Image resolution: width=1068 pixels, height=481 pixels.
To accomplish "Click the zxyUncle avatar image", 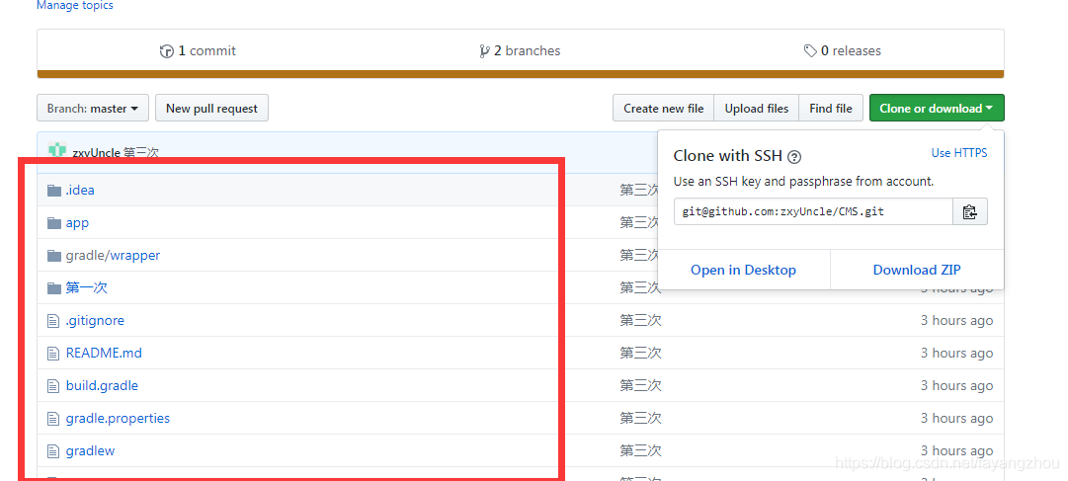I will pos(57,150).
